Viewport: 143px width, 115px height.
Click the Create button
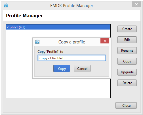pos(127,29)
